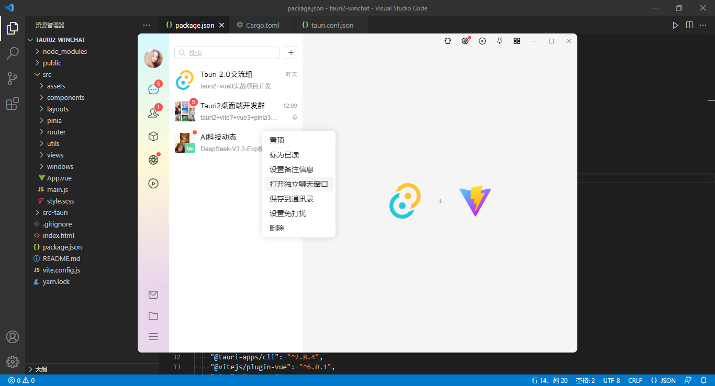
Task: Expand the public folder
Action: (x=92, y=63)
